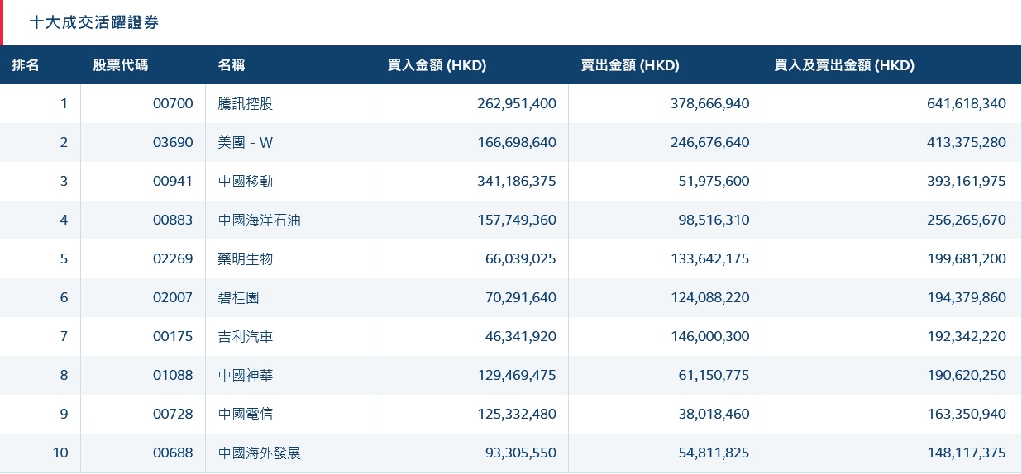The image size is (1022, 474).
Task: Click the buy amount 341,186,375
Action: pos(517,181)
